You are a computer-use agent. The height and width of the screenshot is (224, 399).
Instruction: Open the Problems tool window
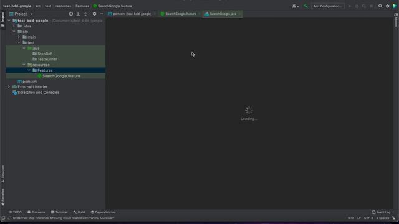36,212
